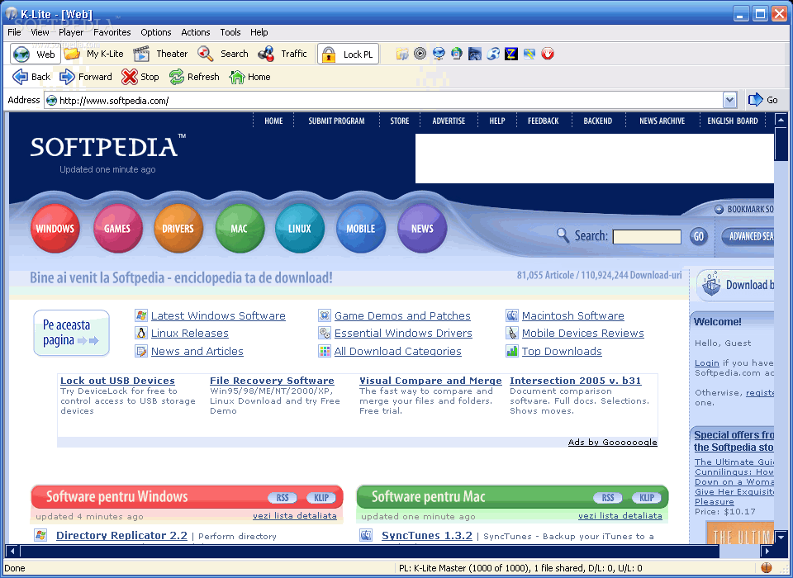Click STORE in the top navigation

[x=400, y=121]
